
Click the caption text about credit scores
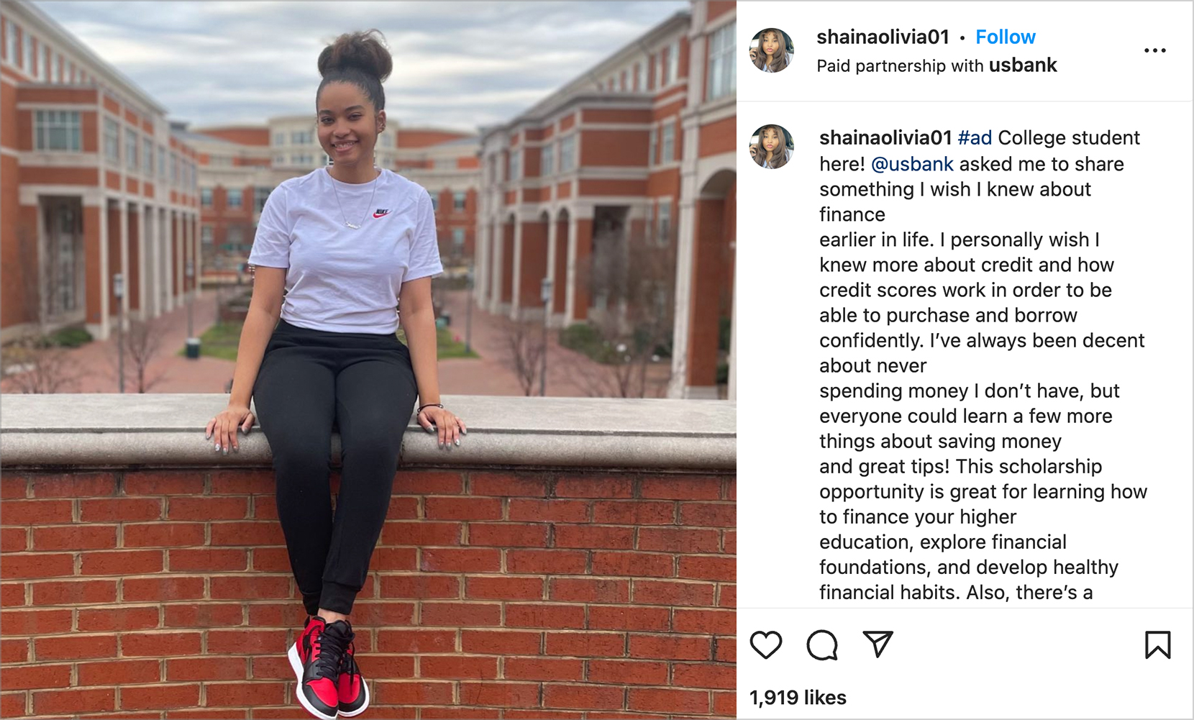pos(965,290)
